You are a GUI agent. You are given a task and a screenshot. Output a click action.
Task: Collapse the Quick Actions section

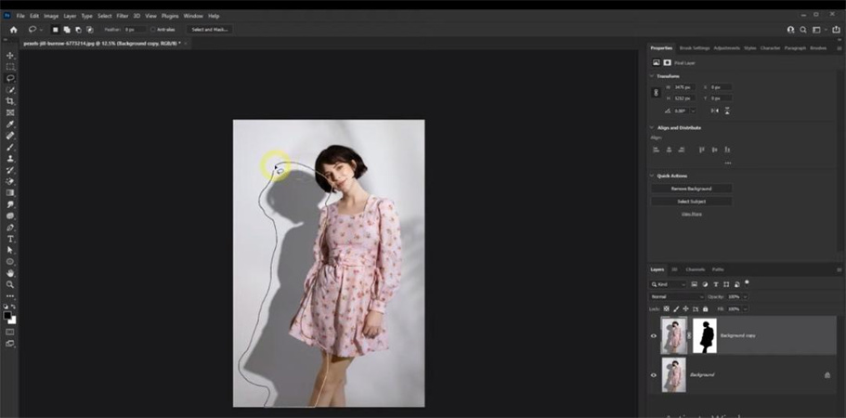(x=651, y=176)
